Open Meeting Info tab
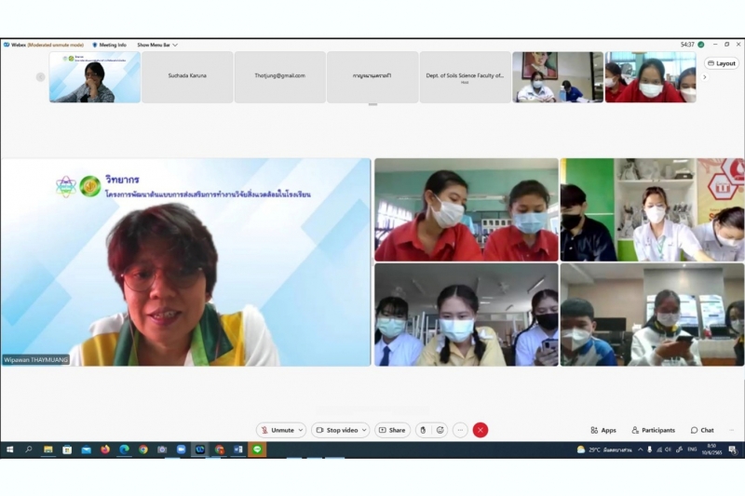745x496 pixels. [x=109, y=45]
